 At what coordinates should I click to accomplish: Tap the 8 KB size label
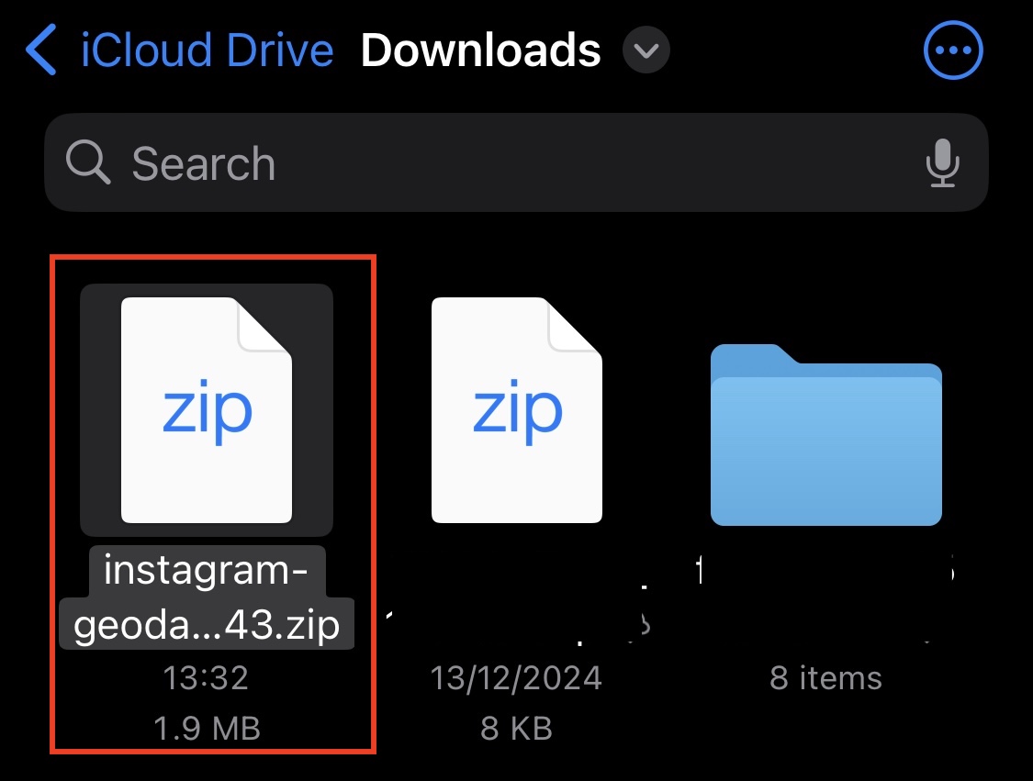[516, 728]
